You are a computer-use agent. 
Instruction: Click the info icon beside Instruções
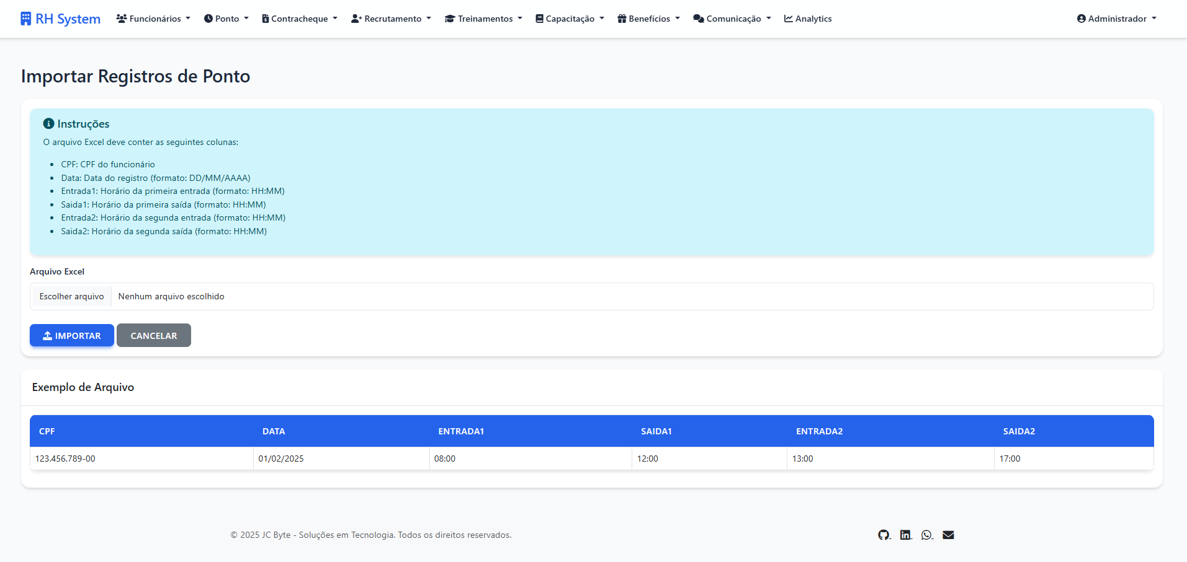(x=48, y=124)
